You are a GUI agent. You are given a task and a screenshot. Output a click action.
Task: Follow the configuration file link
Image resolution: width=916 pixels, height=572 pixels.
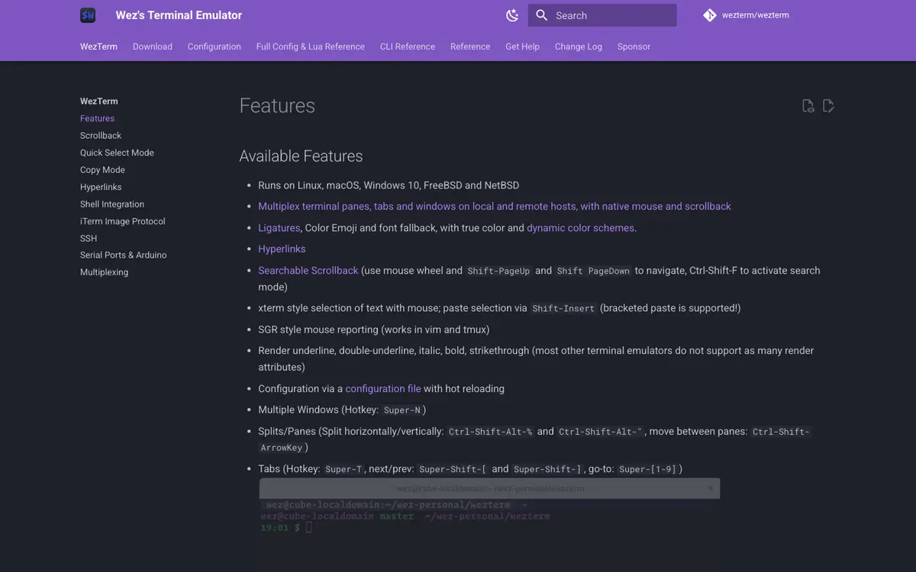[383, 388]
